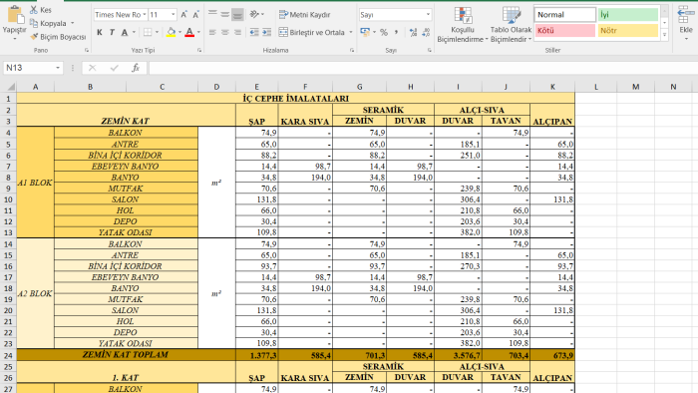Apply percent style format
The width and height of the screenshot is (698, 393).
pos(384,32)
